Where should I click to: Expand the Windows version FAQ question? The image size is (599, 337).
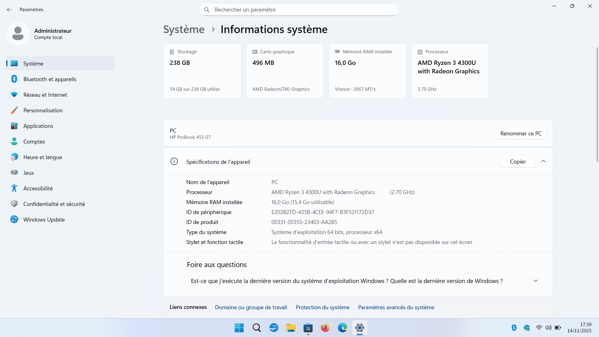click(x=535, y=281)
